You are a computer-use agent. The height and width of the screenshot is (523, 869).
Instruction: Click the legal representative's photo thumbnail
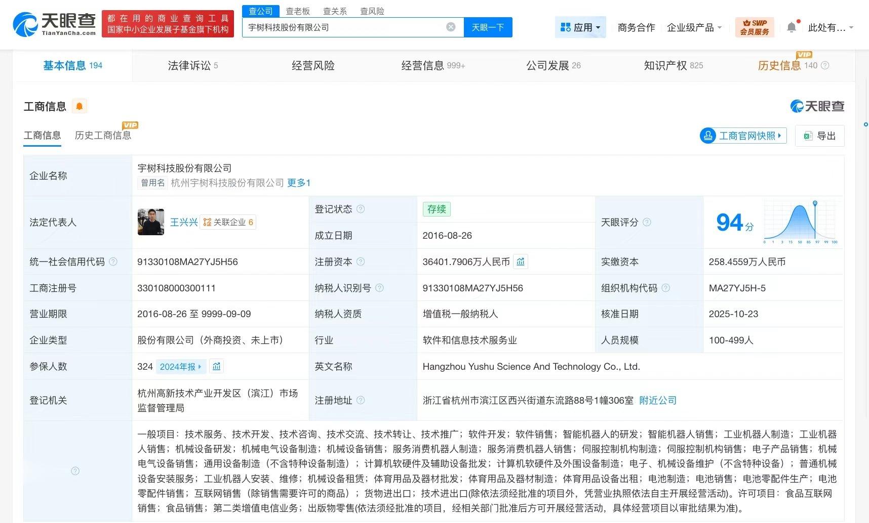151,222
